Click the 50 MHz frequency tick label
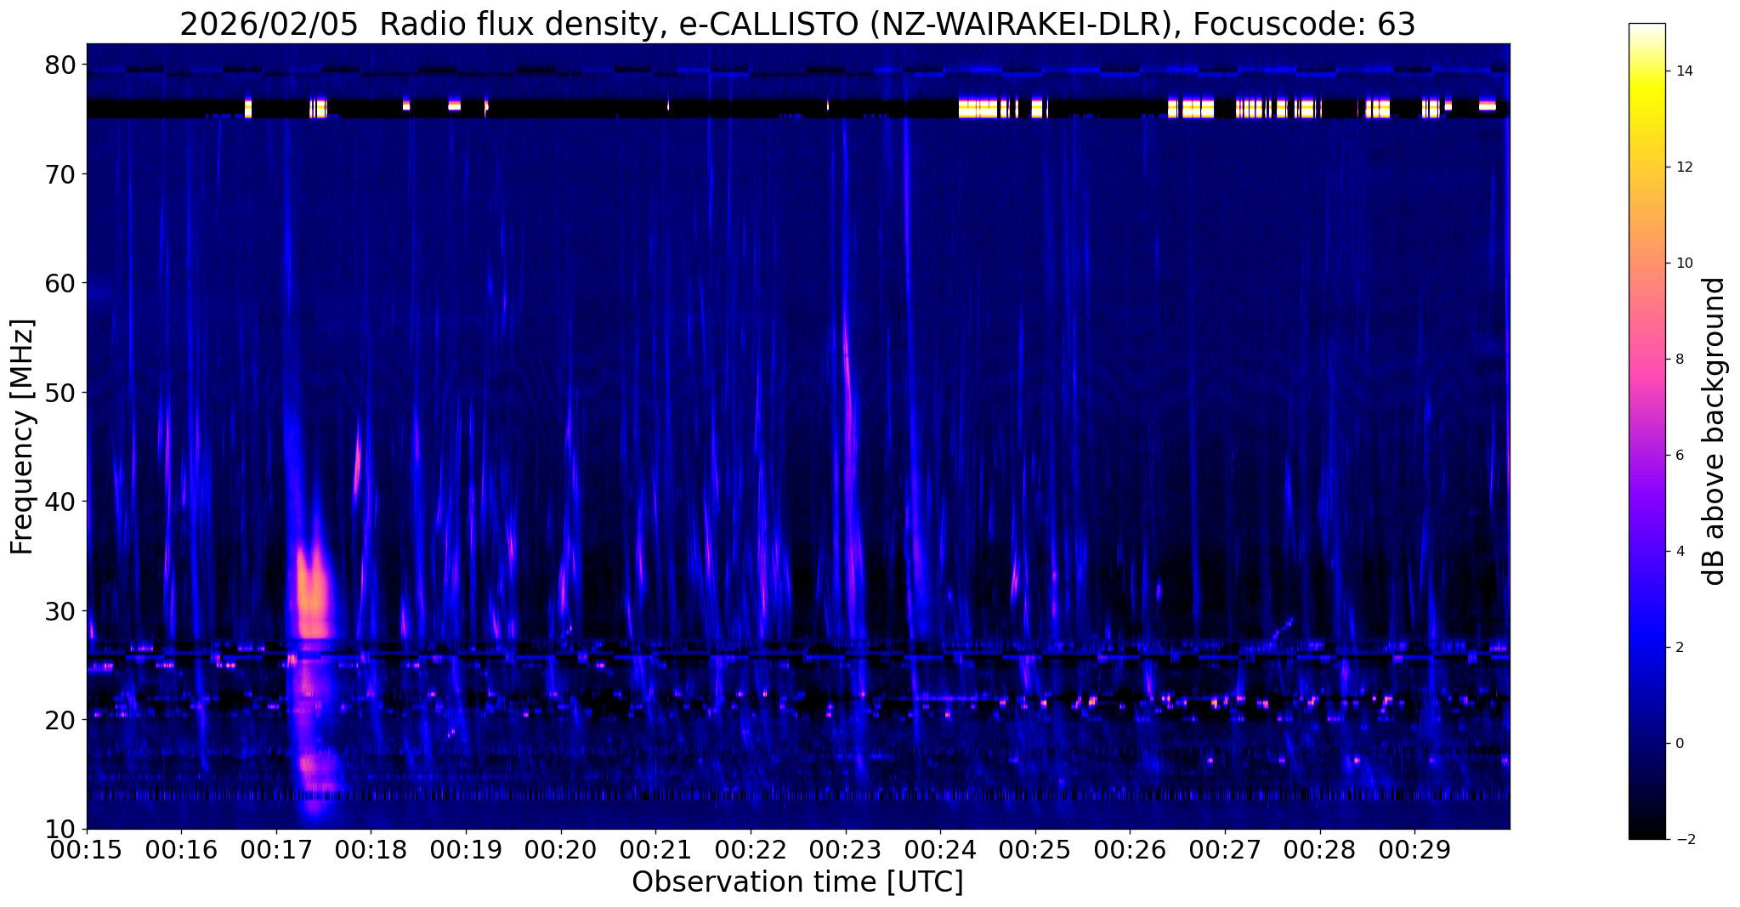Screen dimensions: 1740x907 [x=60, y=393]
